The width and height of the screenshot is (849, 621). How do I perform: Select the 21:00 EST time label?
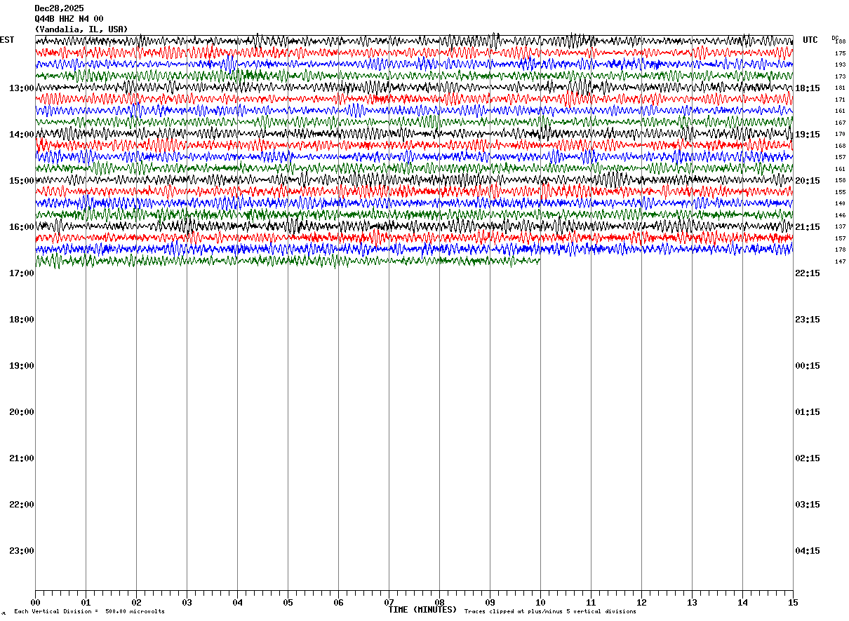coord(22,458)
